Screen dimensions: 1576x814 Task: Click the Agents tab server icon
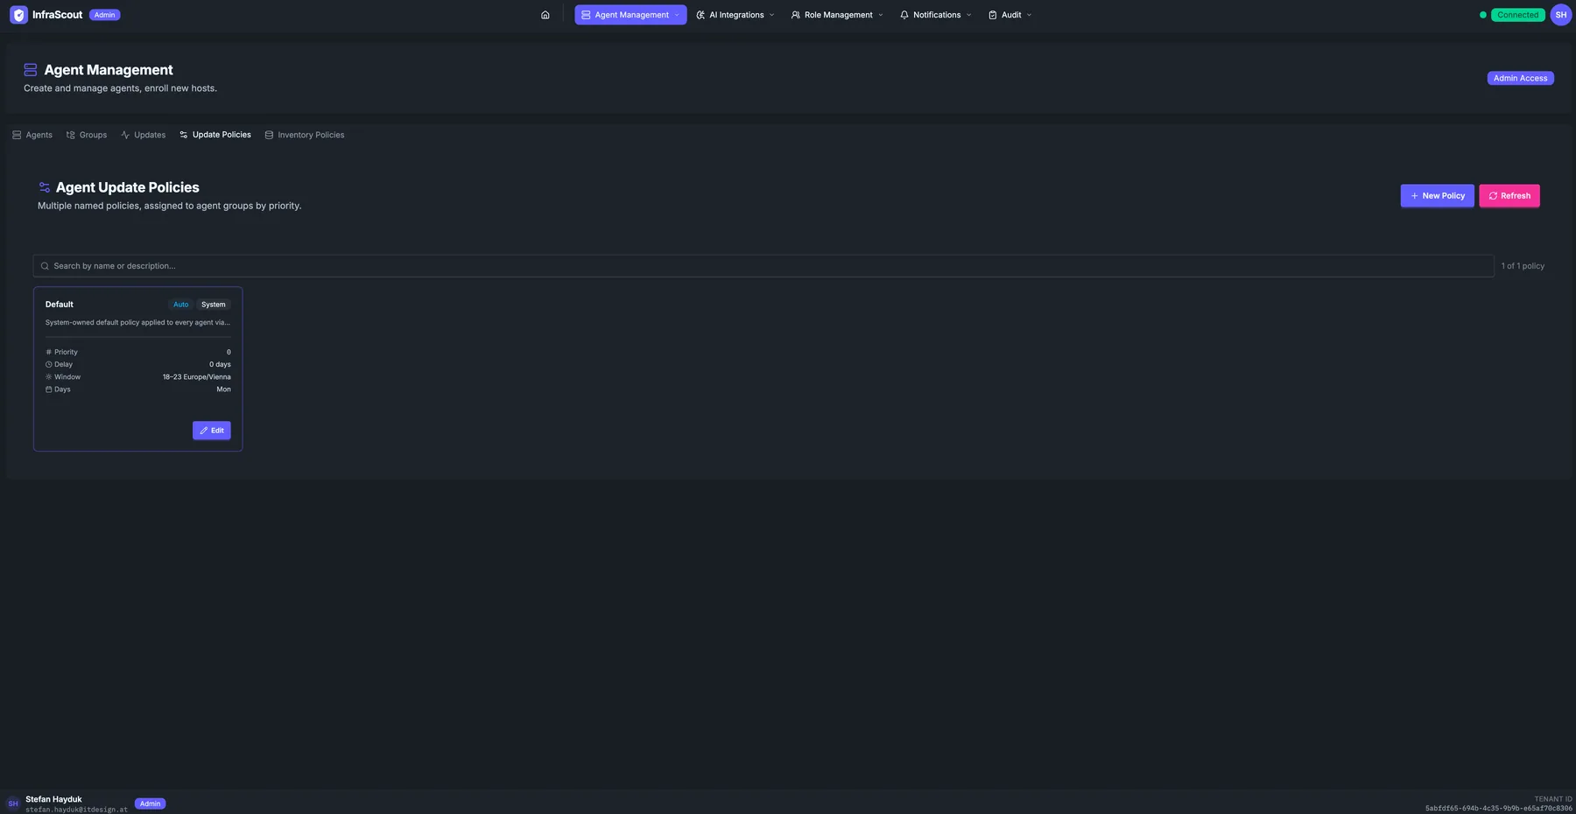pyautogui.click(x=17, y=135)
